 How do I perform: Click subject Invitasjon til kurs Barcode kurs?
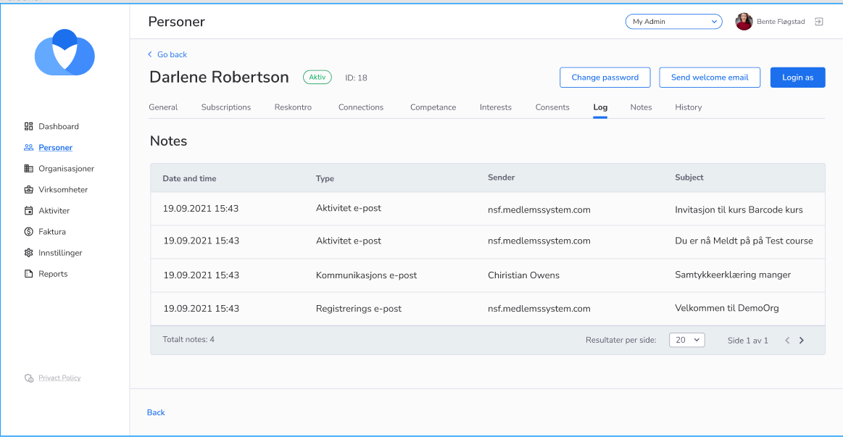[x=739, y=209]
